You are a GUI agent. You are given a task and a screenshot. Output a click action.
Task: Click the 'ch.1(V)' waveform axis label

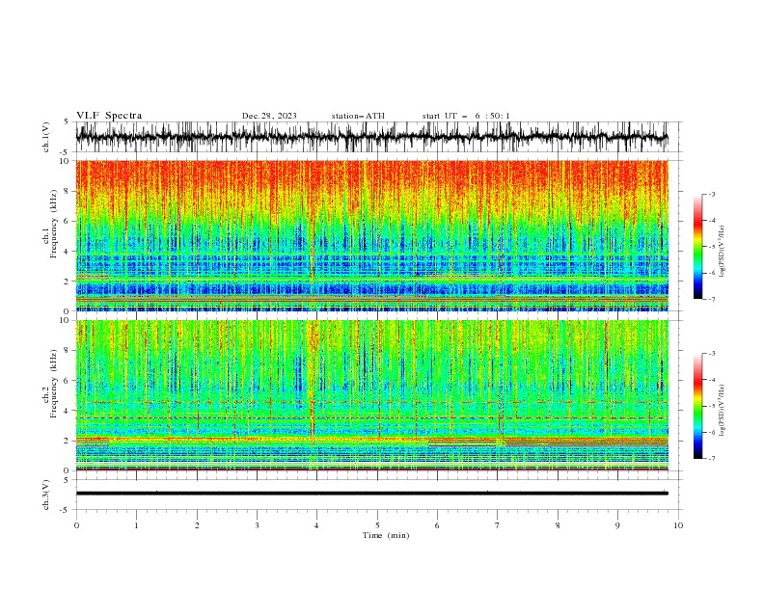click(46, 137)
